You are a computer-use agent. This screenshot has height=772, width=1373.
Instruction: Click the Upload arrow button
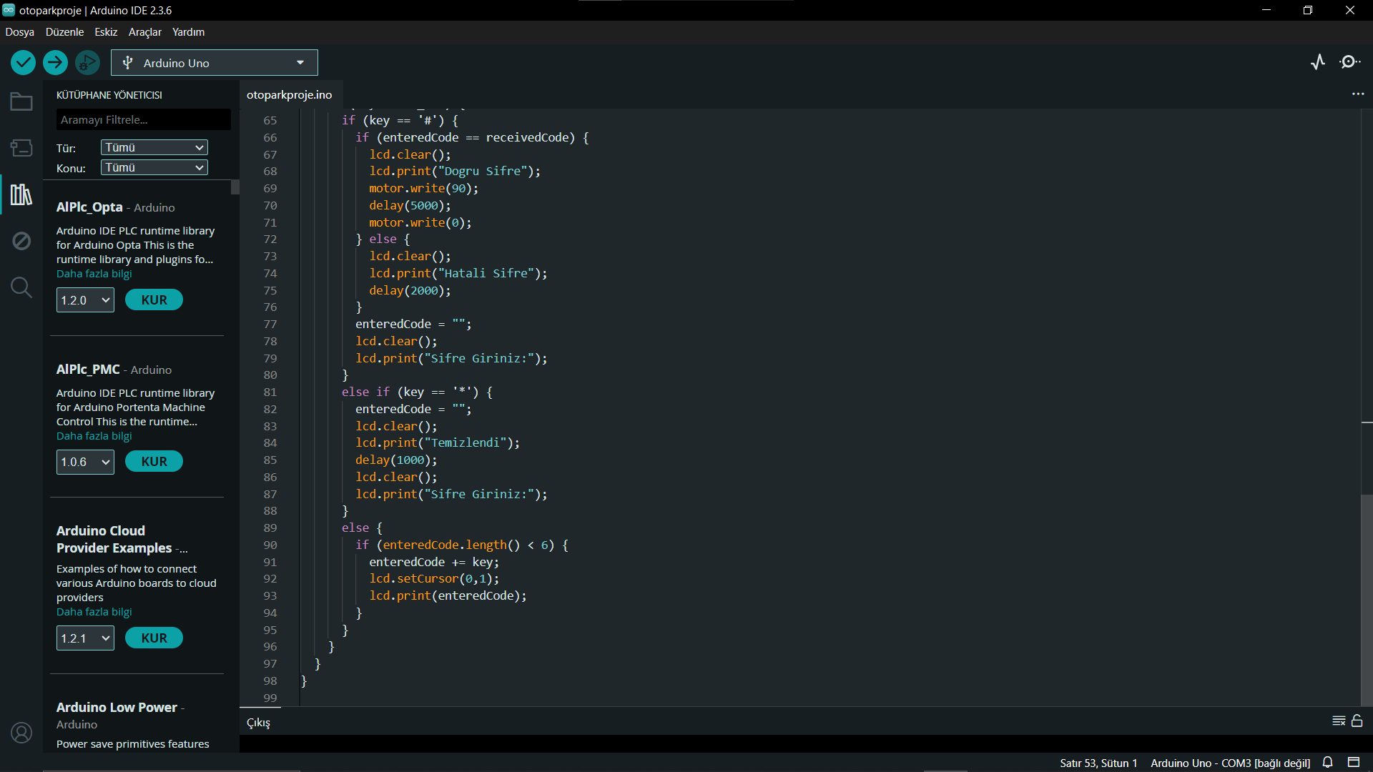55,63
